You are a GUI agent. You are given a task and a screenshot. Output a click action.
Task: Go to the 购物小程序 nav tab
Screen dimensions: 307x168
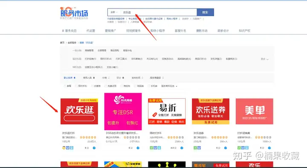pos(158,31)
